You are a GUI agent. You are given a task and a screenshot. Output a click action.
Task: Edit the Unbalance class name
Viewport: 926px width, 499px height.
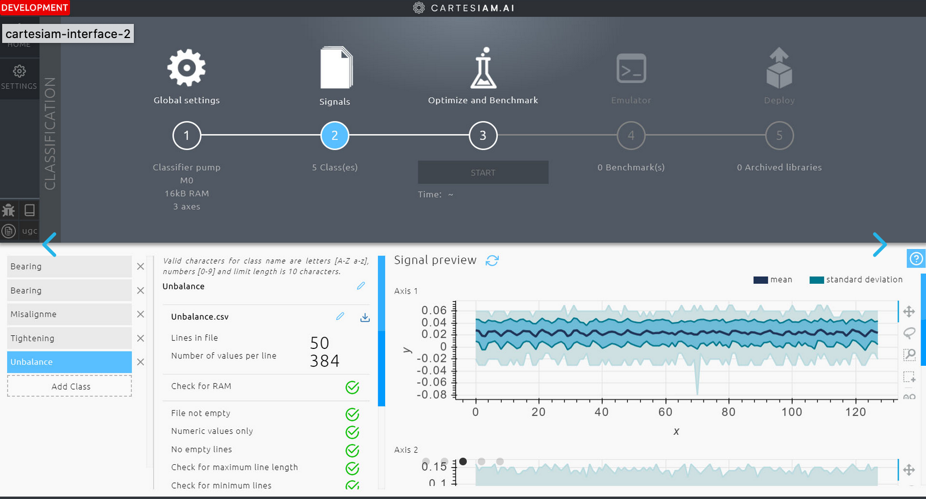361,286
